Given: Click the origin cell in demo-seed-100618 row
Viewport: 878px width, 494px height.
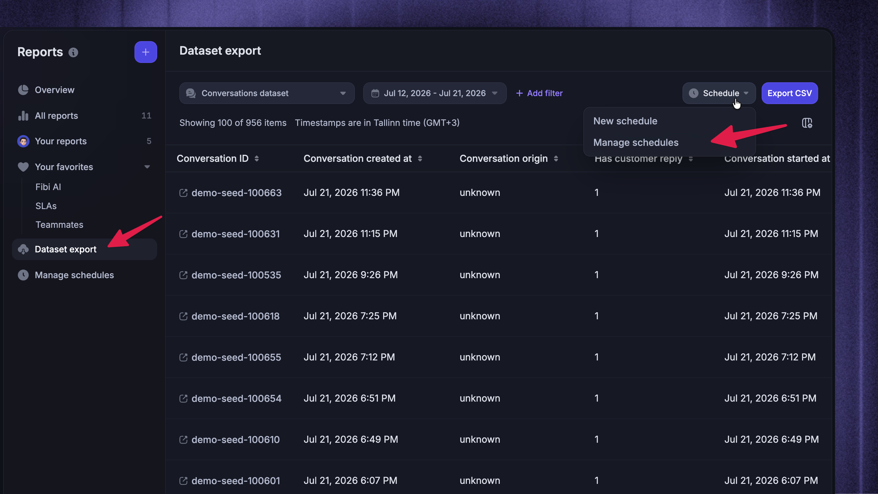Looking at the screenshot, I should pyautogui.click(x=480, y=316).
